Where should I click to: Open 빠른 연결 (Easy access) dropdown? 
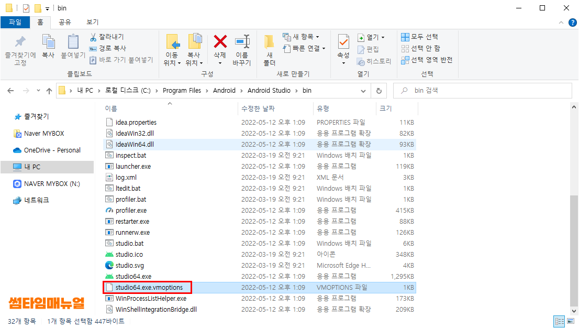point(304,48)
